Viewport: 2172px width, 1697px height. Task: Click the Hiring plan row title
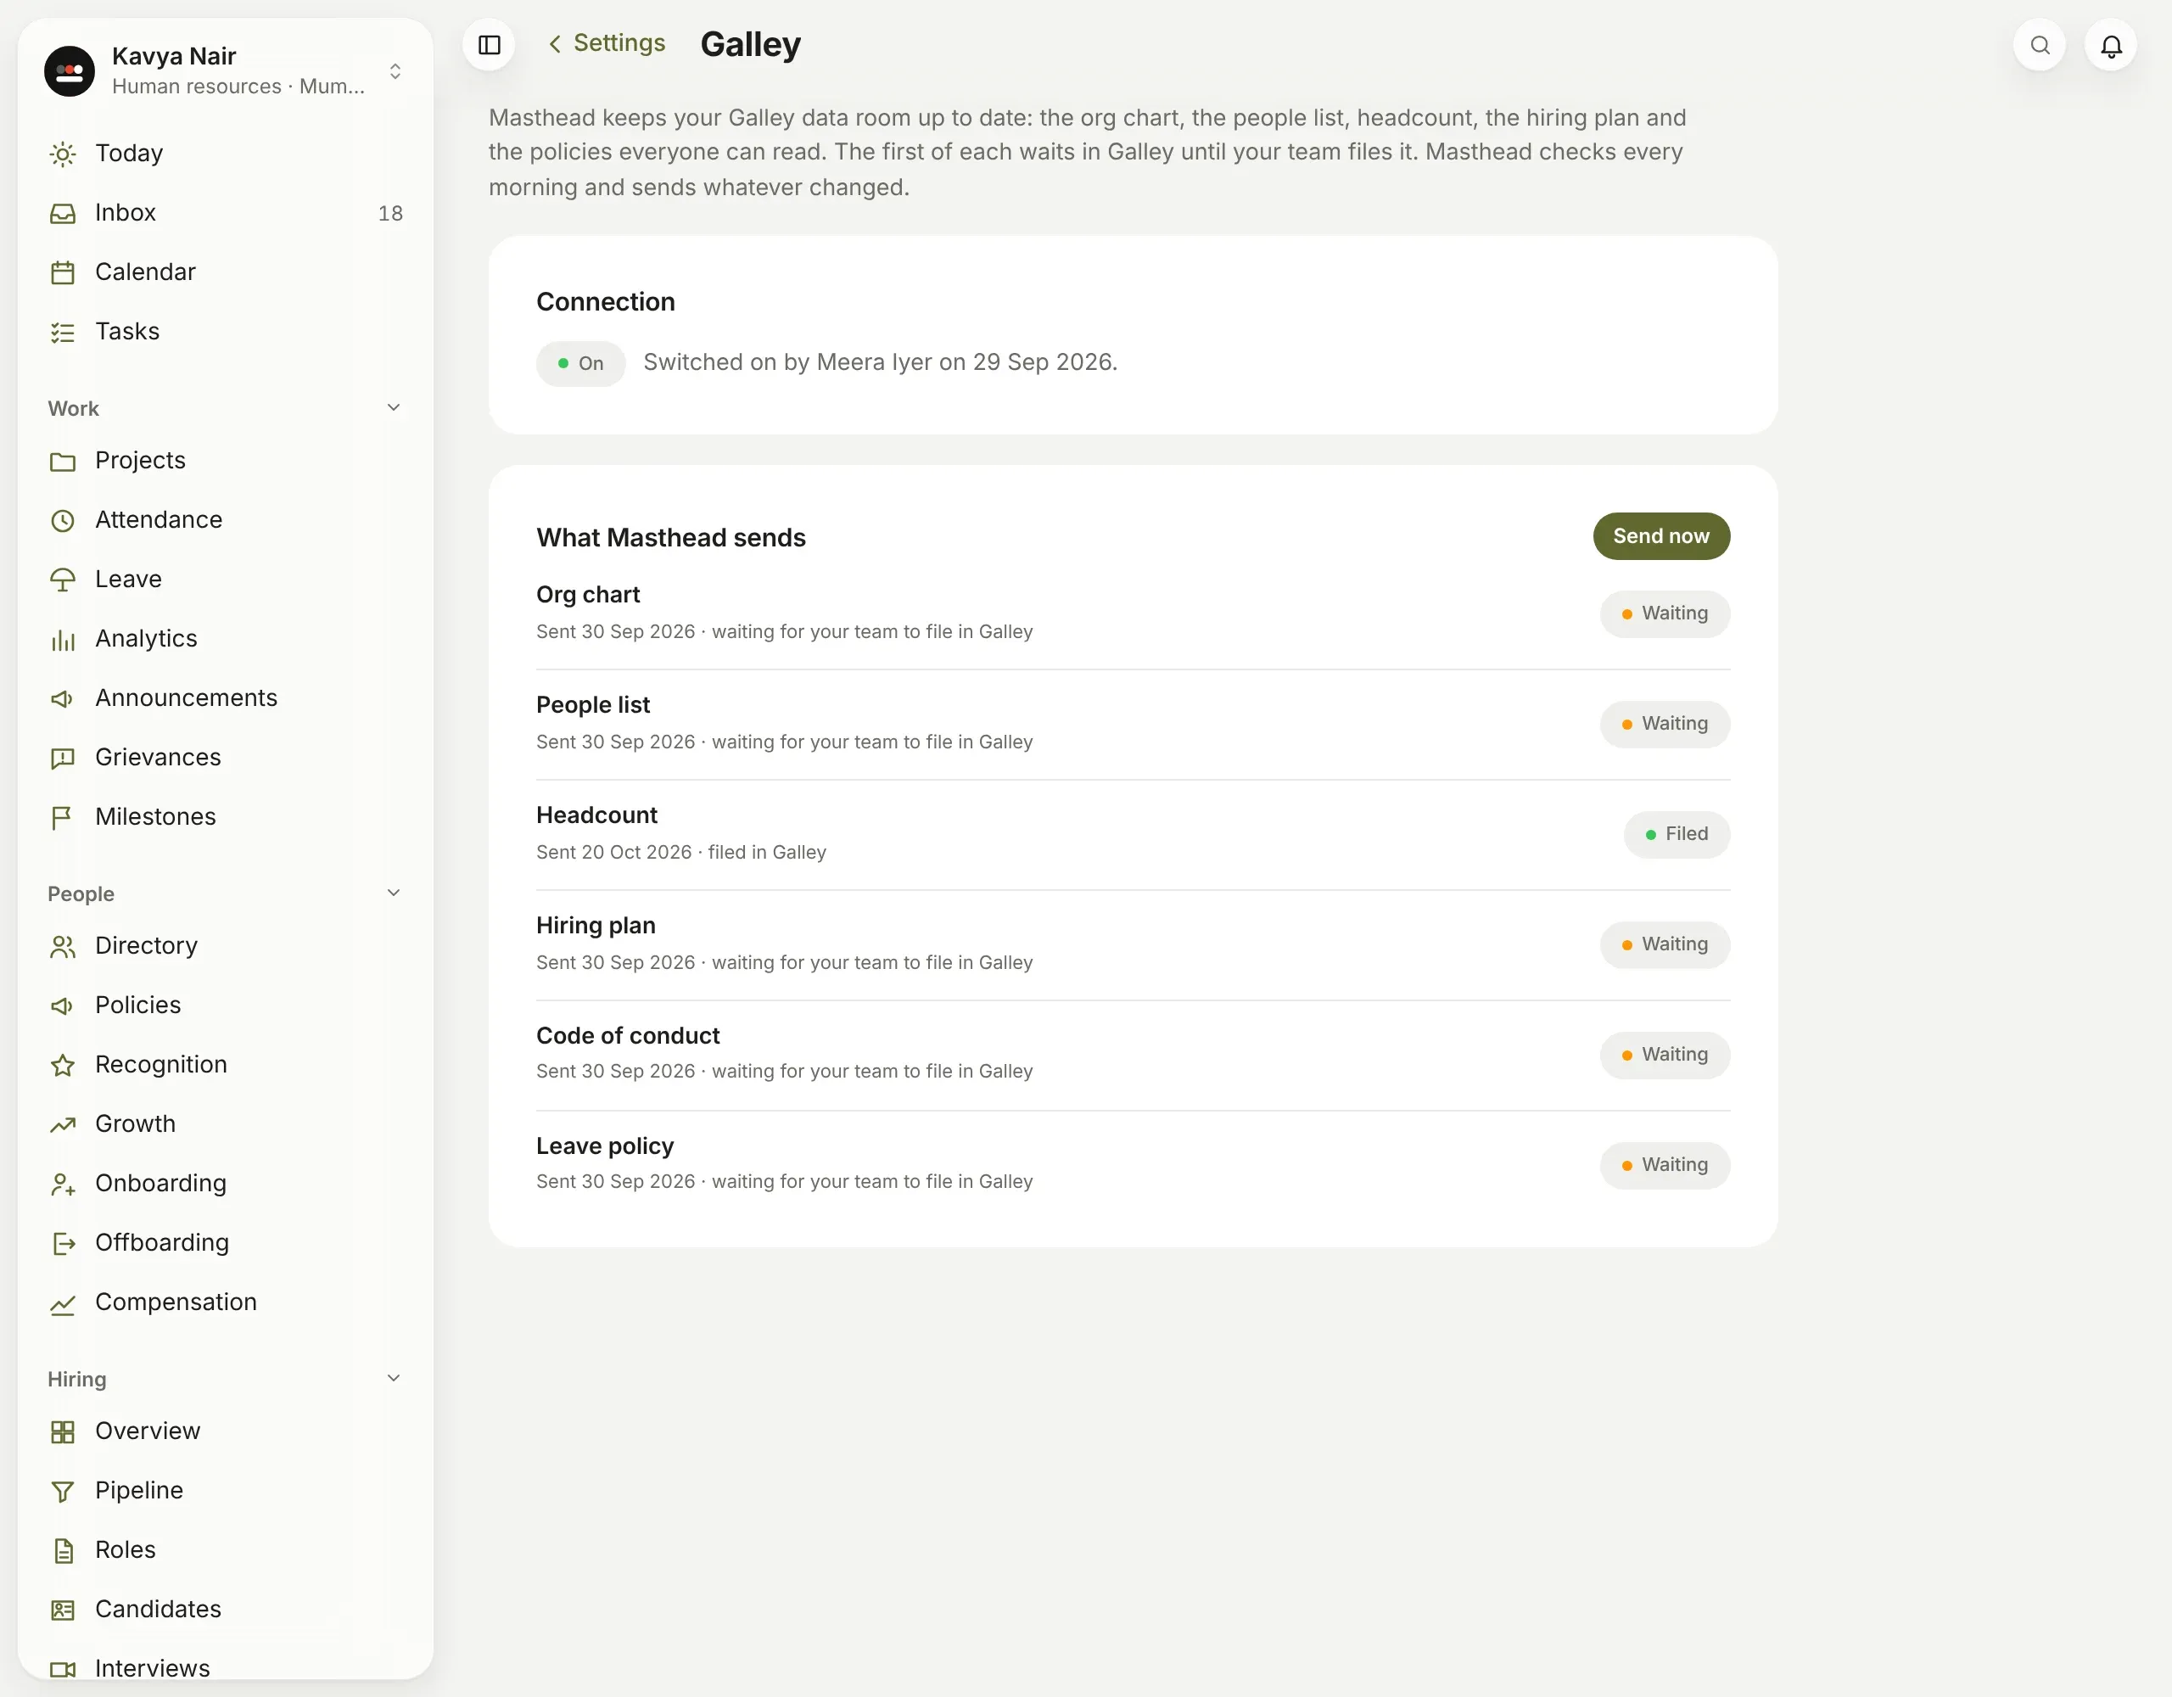coord(596,926)
